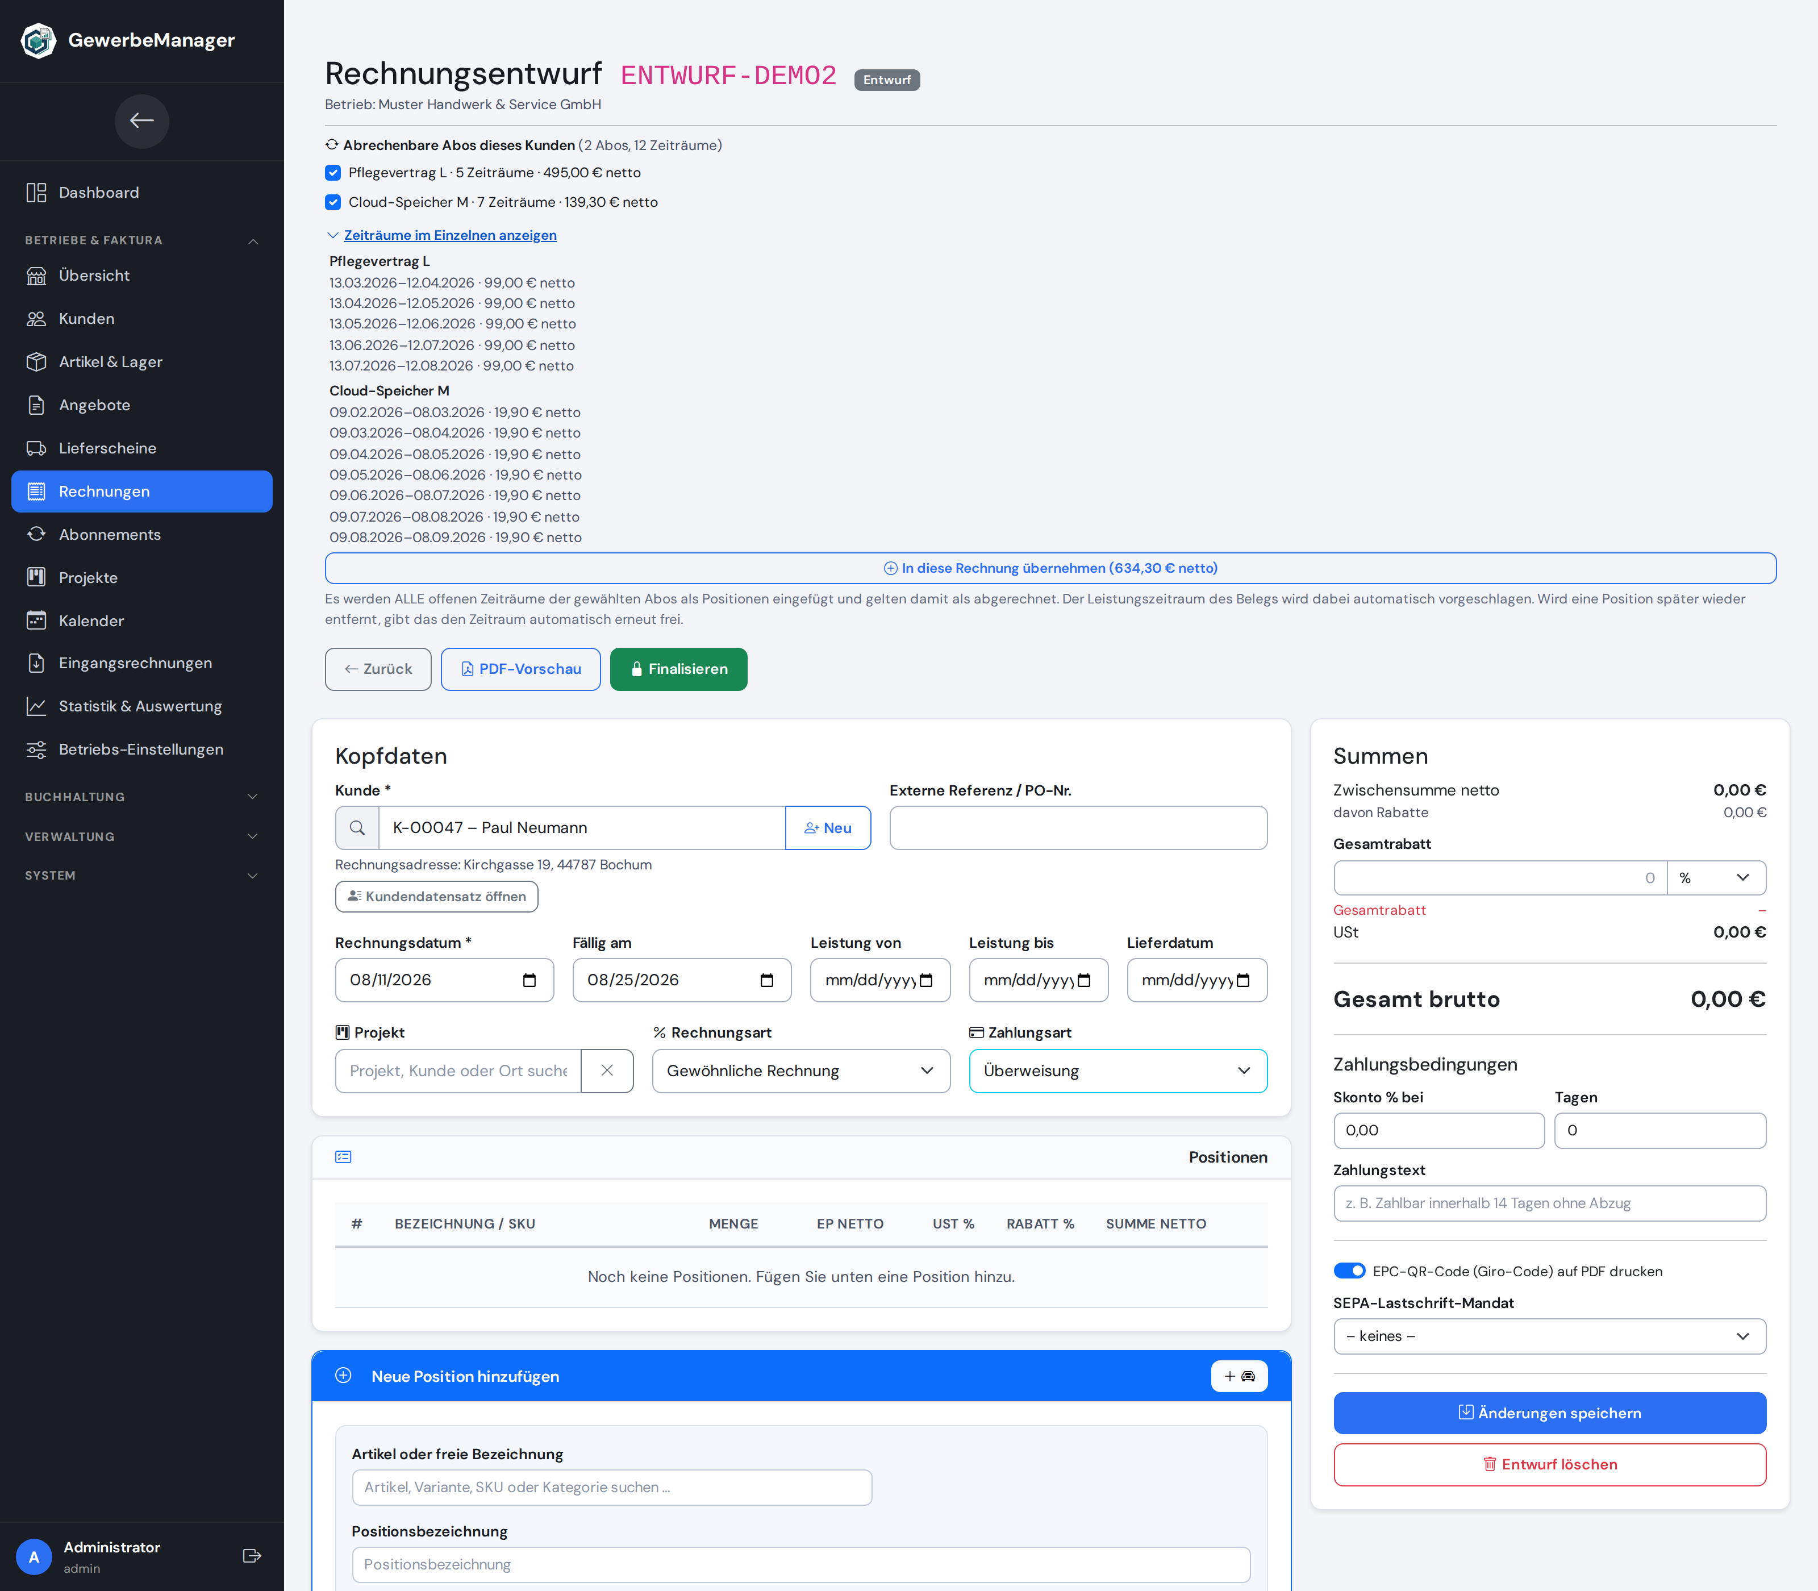Open calendar picker in Leistung von field
The height and width of the screenshot is (1591, 1818).
tap(926, 980)
